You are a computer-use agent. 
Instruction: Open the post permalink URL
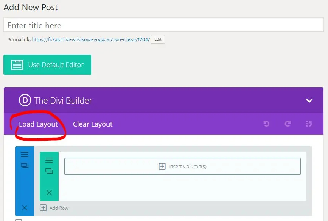(x=91, y=40)
